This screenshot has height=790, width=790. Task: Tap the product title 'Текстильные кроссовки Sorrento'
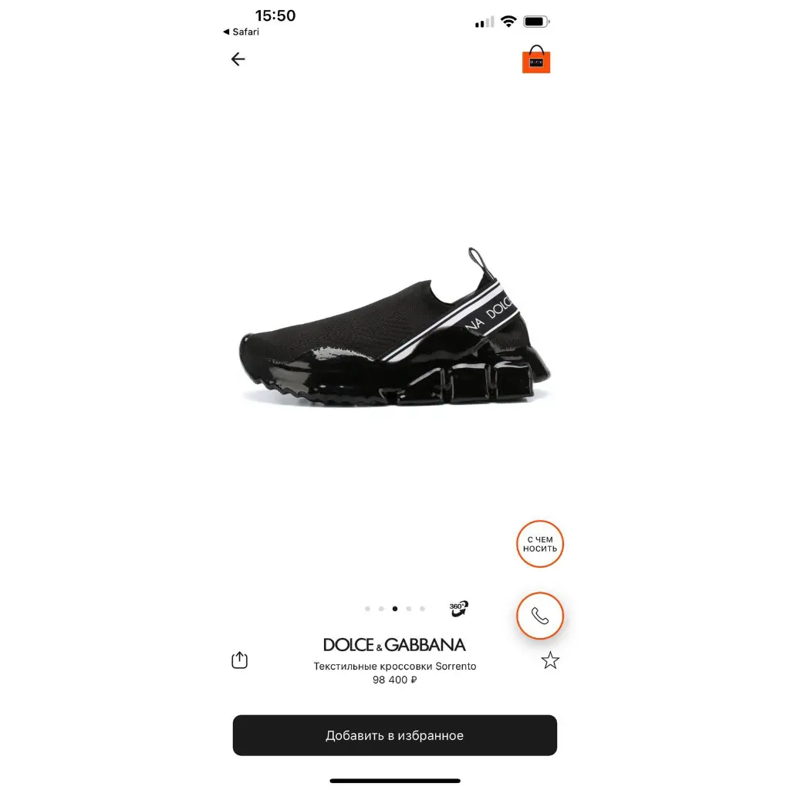394,666
